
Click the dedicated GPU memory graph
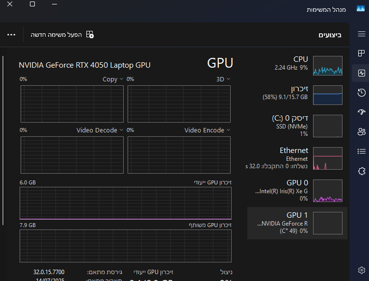coord(126,203)
